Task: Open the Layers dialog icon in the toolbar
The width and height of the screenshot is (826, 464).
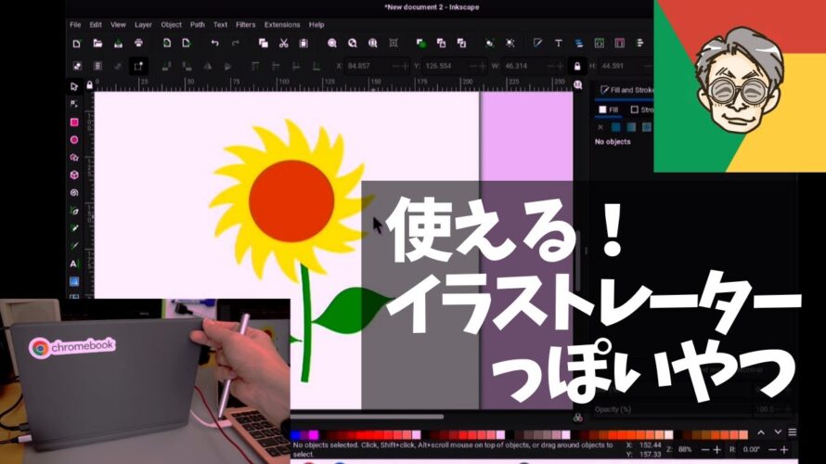Action: (x=579, y=44)
